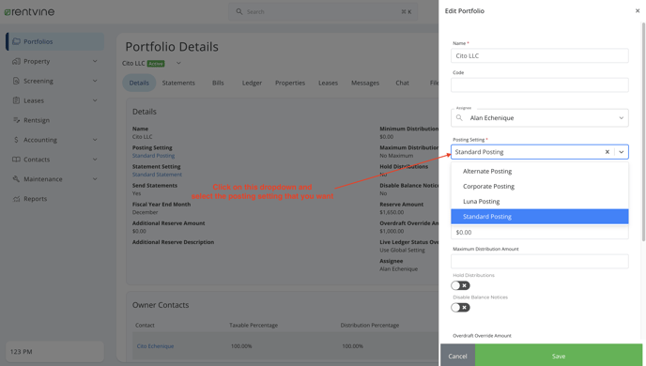Expand the Accounting sidebar menu chevron
This screenshot has width=646, height=366.
95,140
